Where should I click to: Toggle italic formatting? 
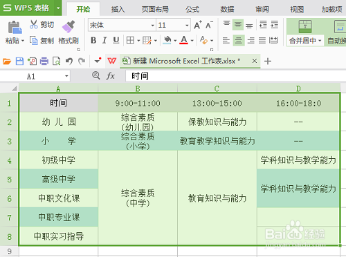coord(104,41)
